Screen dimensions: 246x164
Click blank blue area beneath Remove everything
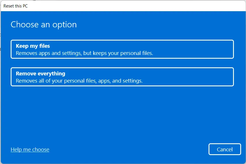[122, 115]
